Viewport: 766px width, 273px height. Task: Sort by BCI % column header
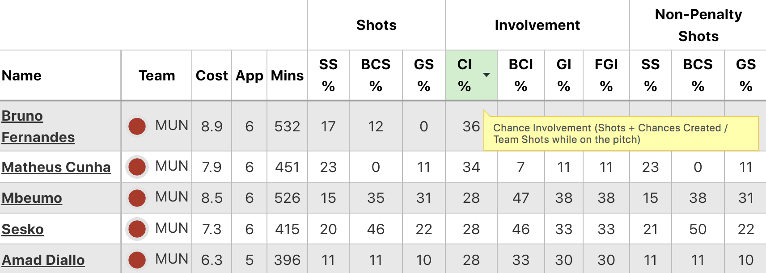[x=521, y=75]
